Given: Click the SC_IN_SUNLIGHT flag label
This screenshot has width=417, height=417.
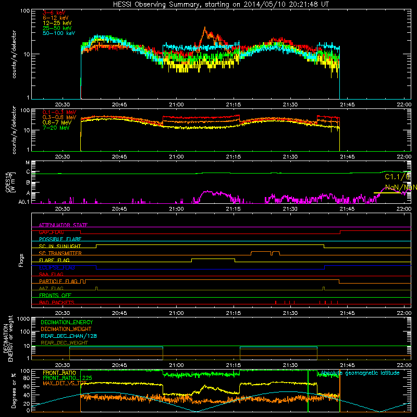Looking at the screenshot, I should click(x=60, y=246).
